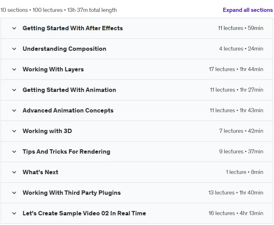The height and width of the screenshot is (225, 274).
Task: Click the 13 lectures 1hr 40min label
Action: click(236, 193)
